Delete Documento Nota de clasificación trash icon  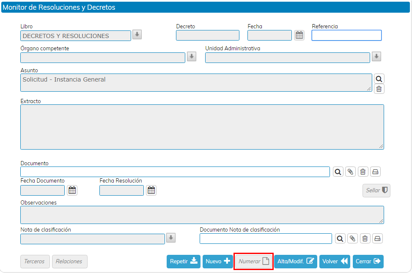pos(365,239)
